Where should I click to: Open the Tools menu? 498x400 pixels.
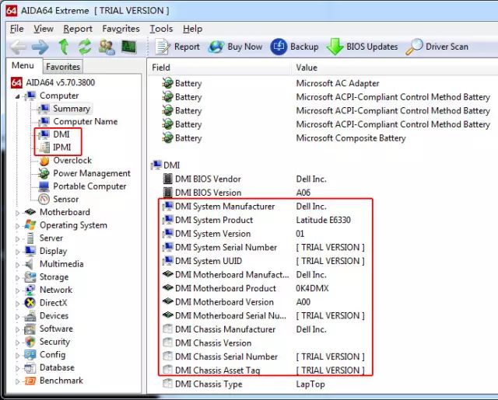(x=161, y=29)
